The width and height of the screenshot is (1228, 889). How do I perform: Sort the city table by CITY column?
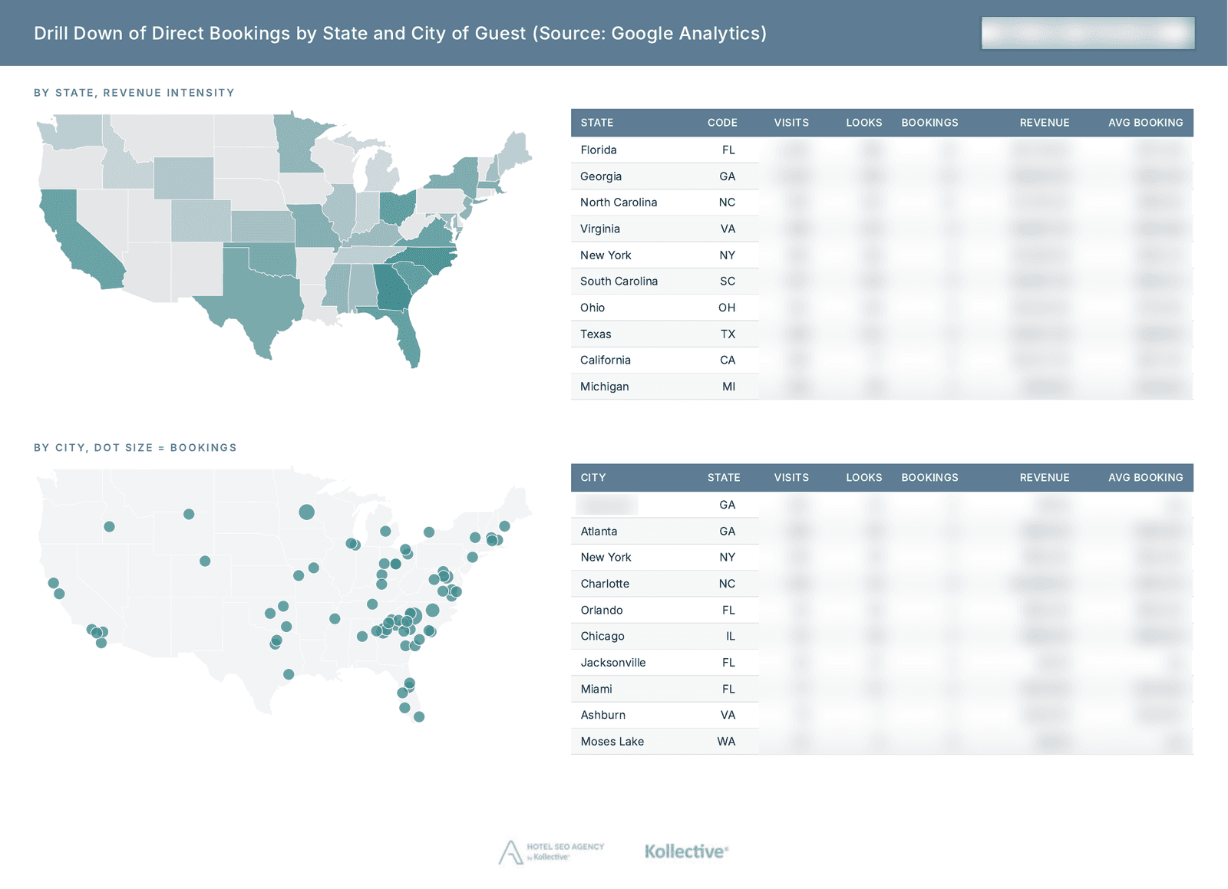(x=593, y=478)
